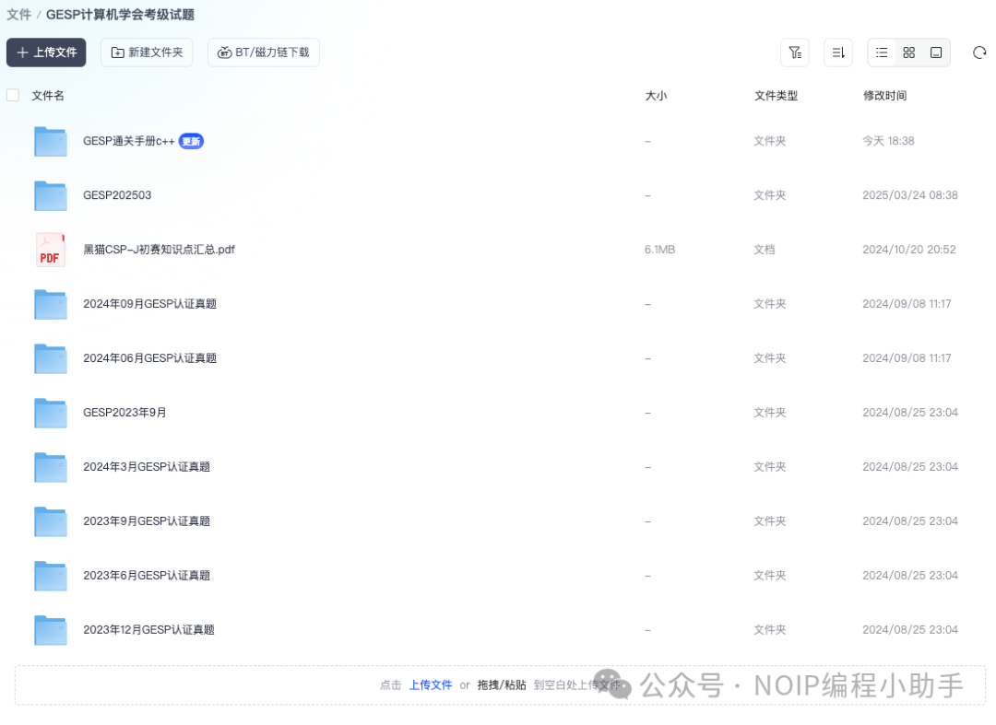996x725 pixels.
Task: Click the 上传文件 upload button
Action: click(x=46, y=53)
